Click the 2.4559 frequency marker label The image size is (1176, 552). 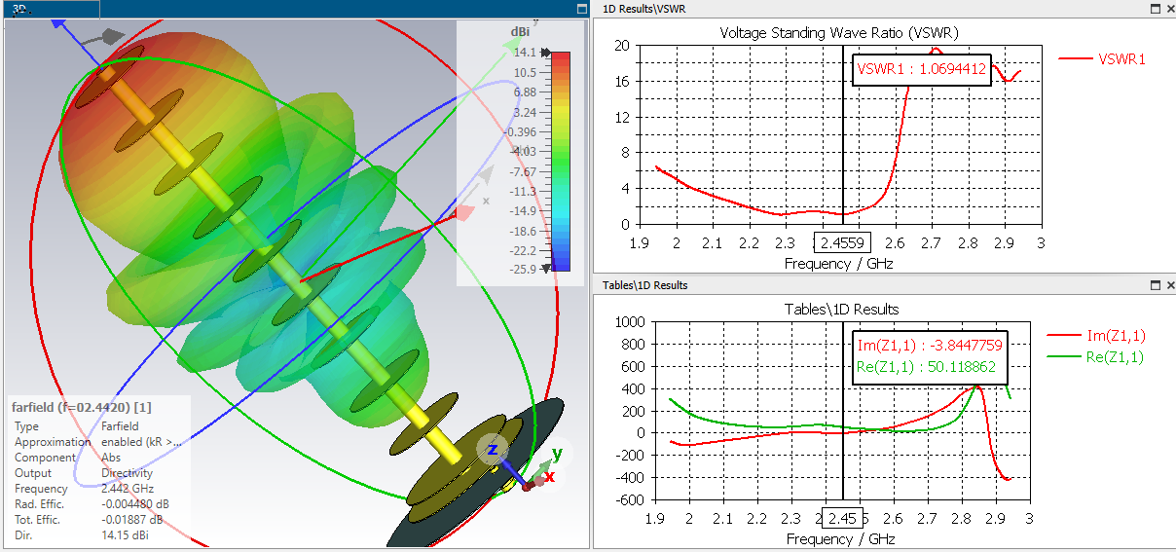[842, 243]
